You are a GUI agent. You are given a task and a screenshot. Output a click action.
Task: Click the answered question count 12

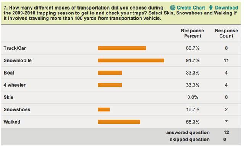(x=226, y=132)
